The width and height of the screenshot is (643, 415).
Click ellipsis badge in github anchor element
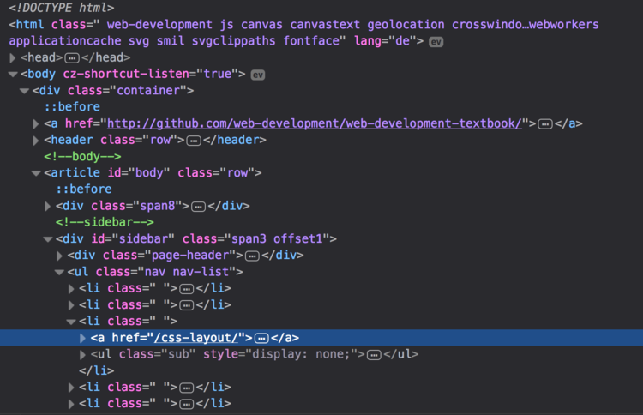click(x=545, y=123)
